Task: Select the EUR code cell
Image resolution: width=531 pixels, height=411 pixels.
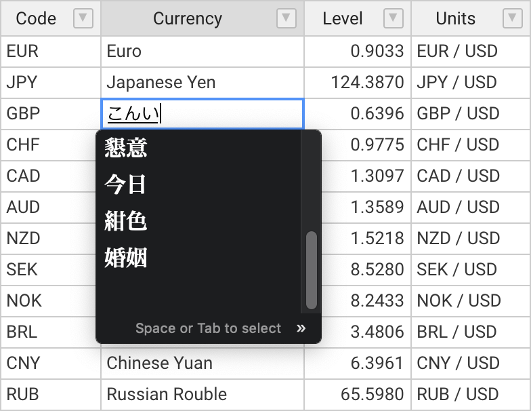Action: [51, 52]
